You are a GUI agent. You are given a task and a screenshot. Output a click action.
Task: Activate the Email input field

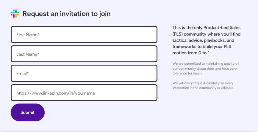click(84, 73)
